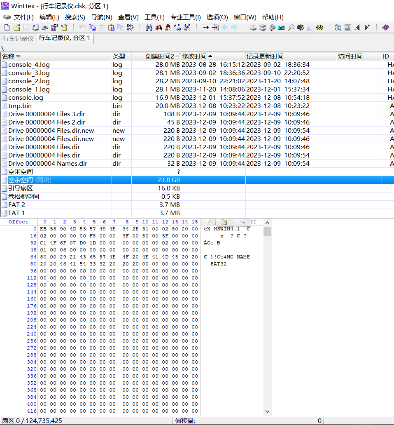Image resolution: width=394 pixels, height=425 pixels.
Task: Click the Clone Disk stacked drives icon
Action: [262, 27]
